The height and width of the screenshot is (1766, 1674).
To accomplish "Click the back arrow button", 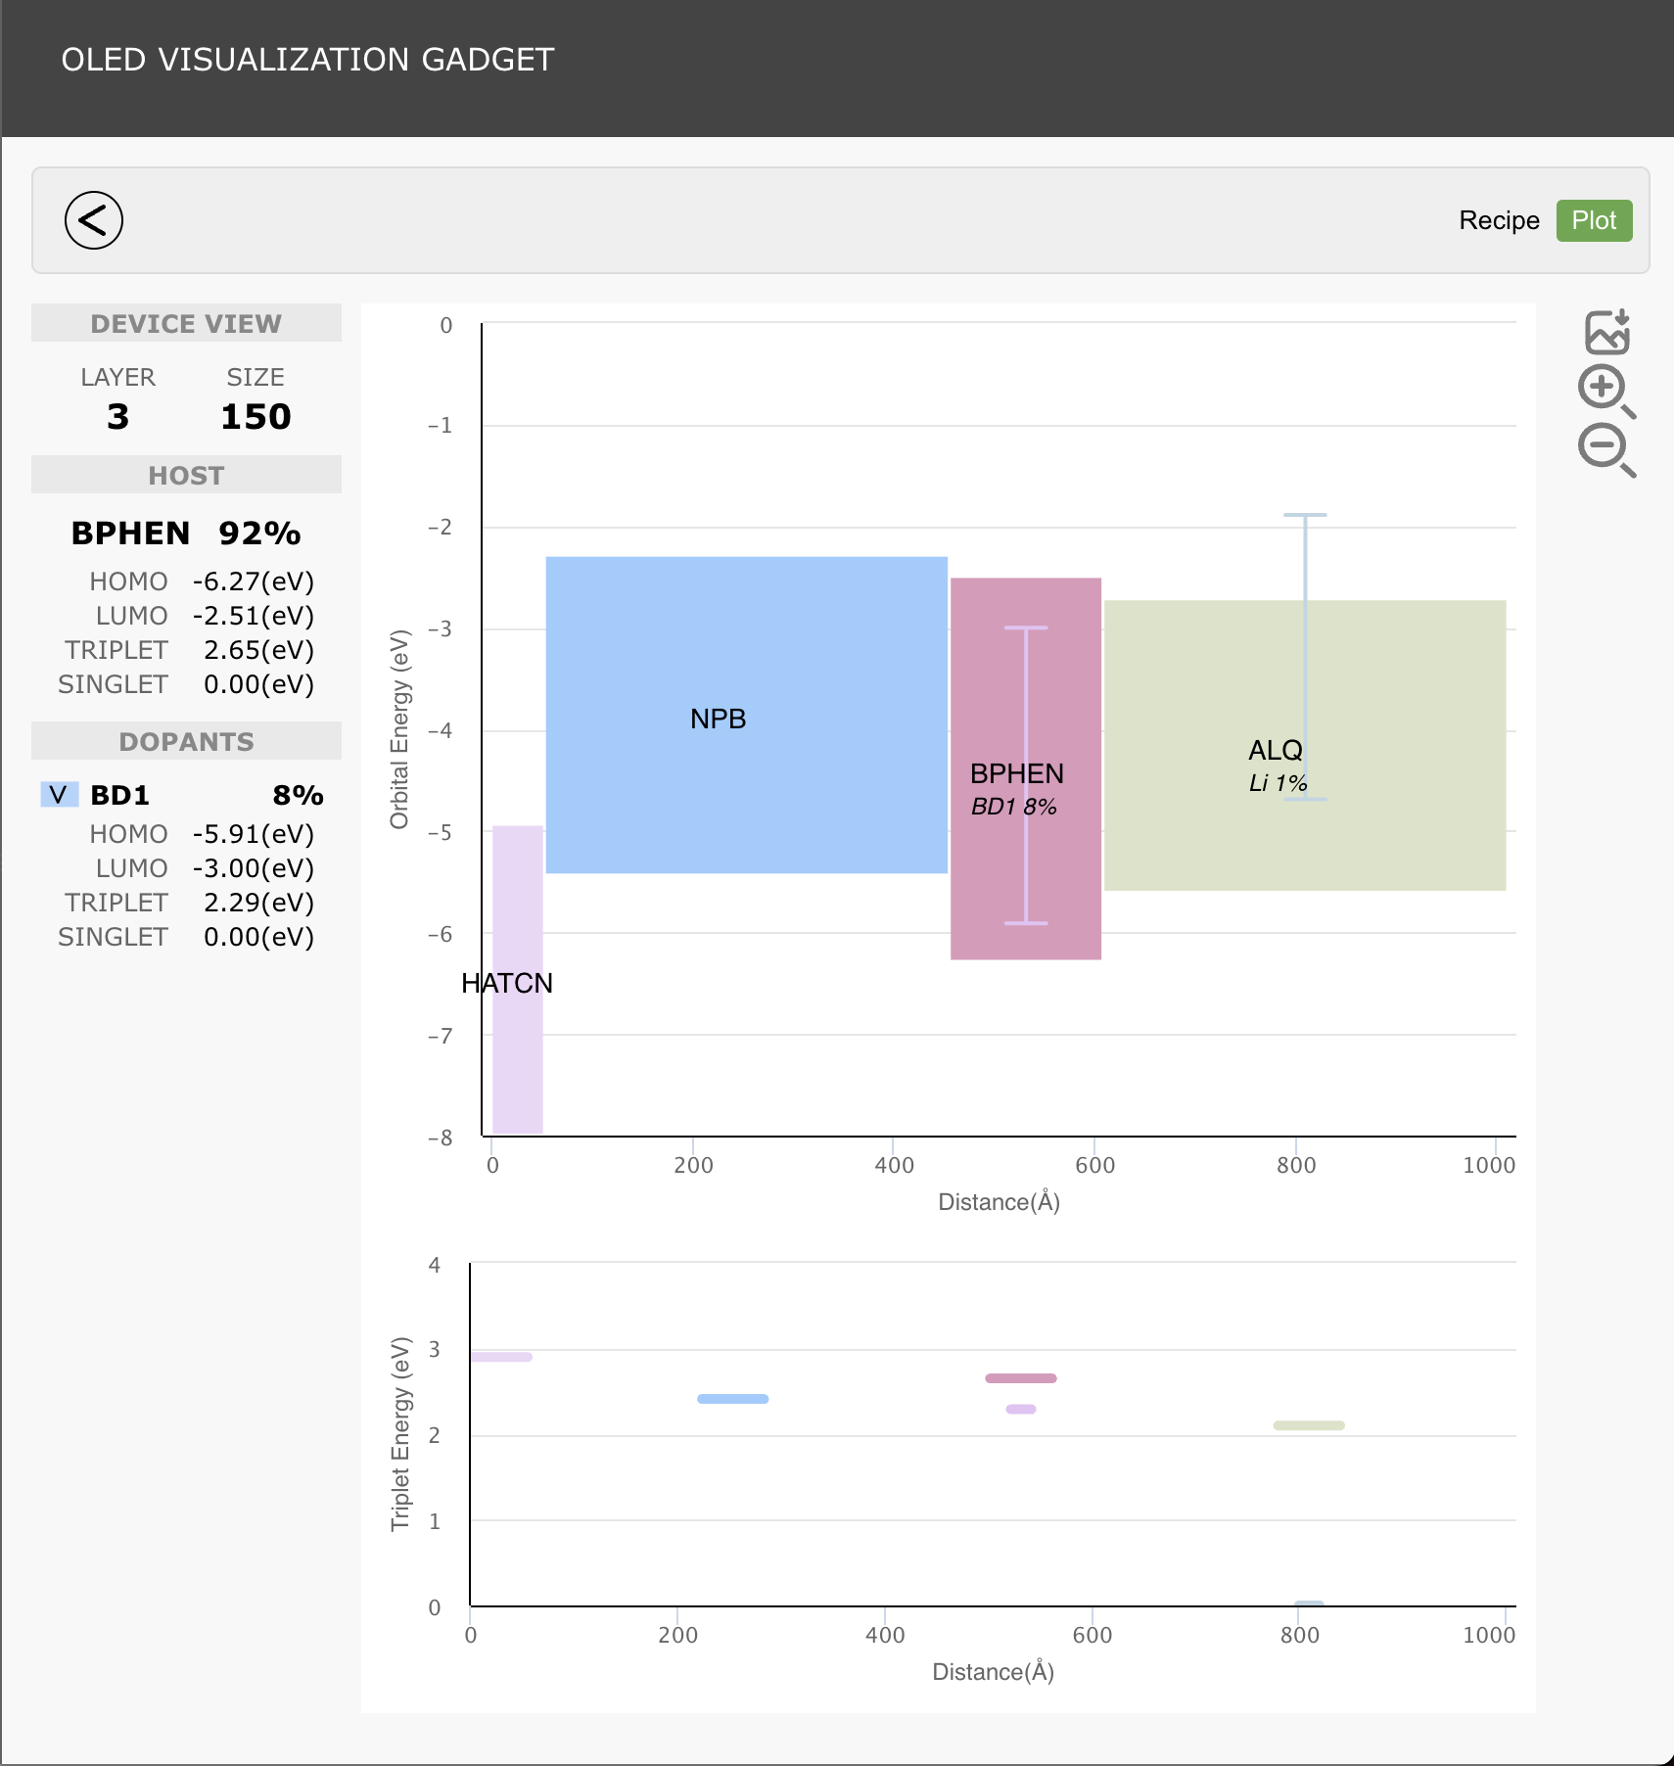I will click(x=94, y=220).
